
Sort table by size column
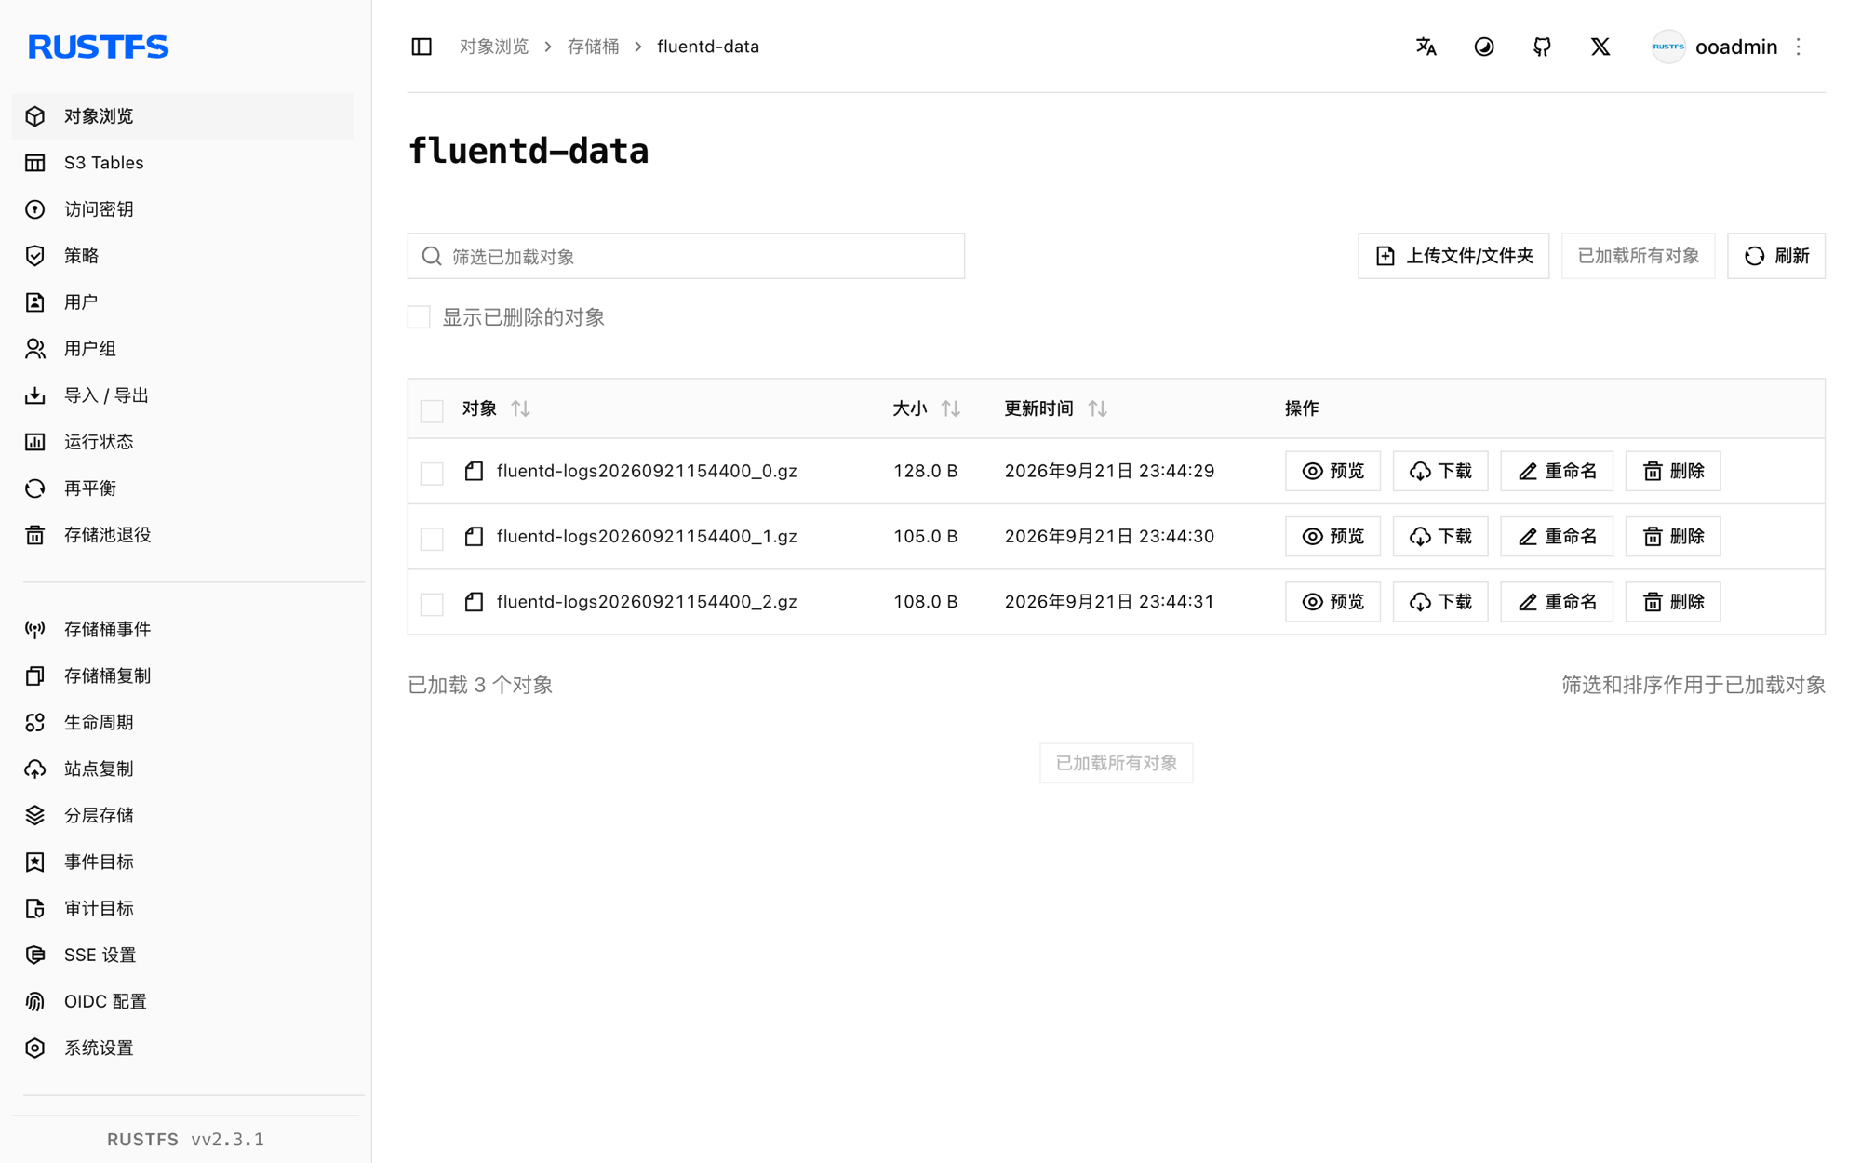(950, 408)
